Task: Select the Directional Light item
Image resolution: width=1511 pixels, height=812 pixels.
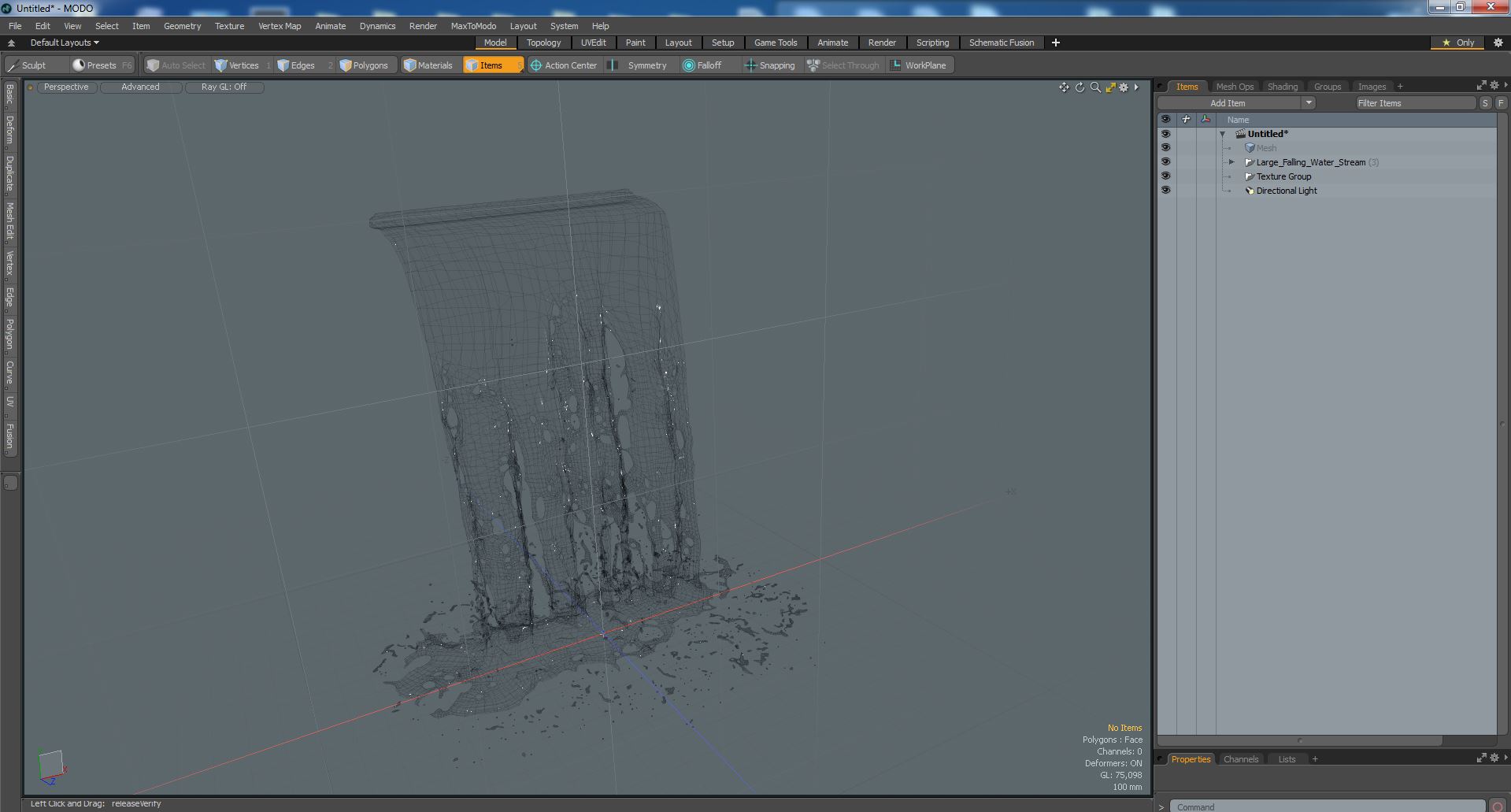Action: tap(1286, 191)
